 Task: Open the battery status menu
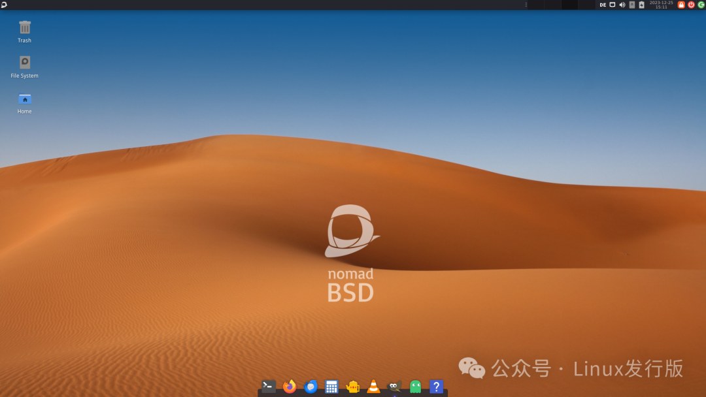point(642,5)
